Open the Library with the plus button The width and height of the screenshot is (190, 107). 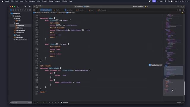pos(178,7)
